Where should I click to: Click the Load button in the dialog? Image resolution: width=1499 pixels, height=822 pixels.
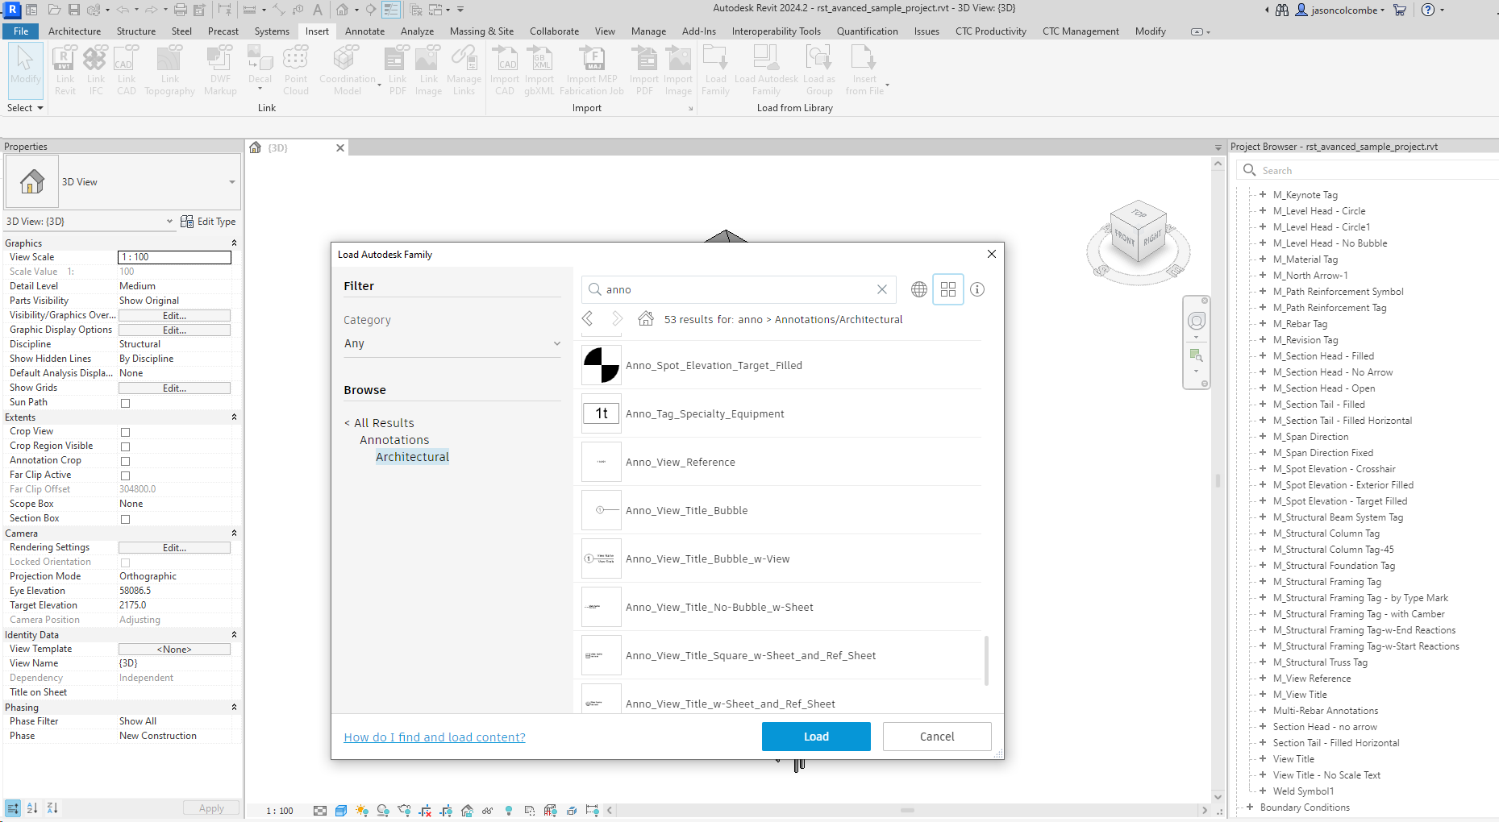(x=815, y=736)
